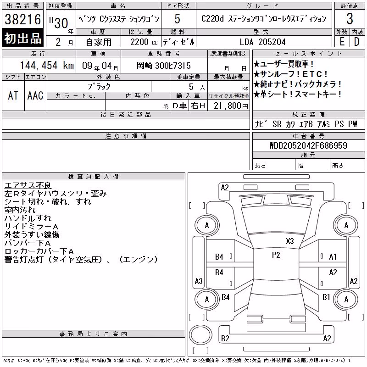Click the lot number 38216
The height and width of the screenshot is (367, 367).
pos(22,19)
